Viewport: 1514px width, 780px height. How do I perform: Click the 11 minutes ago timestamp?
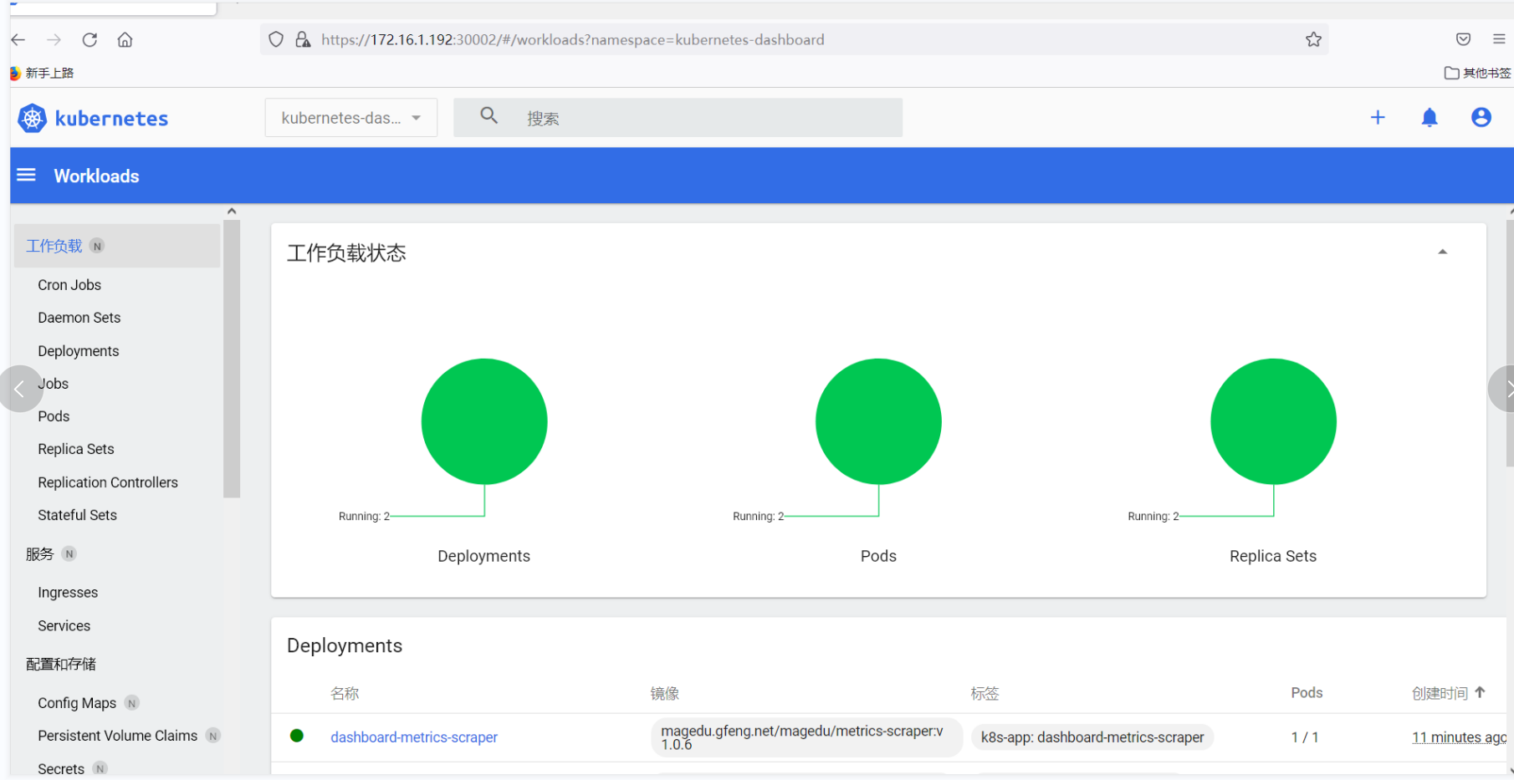[x=1459, y=737]
